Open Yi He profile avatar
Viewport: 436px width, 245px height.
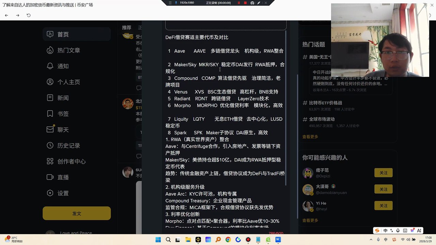(x=308, y=206)
